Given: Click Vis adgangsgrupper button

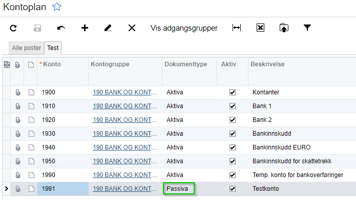Looking at the screenshot, I should click(x=184, y=28).
